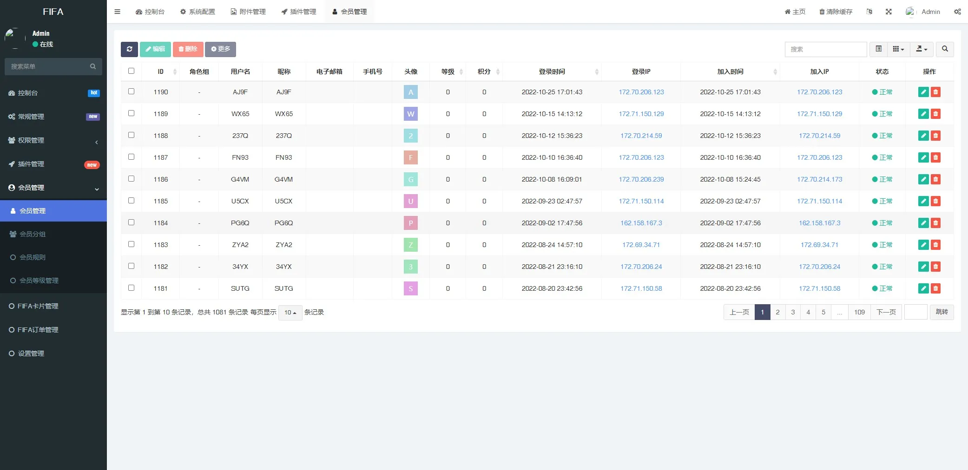Click the green 编辑 button
This screenshot has width=968, height=470.
tap(155, 49)
